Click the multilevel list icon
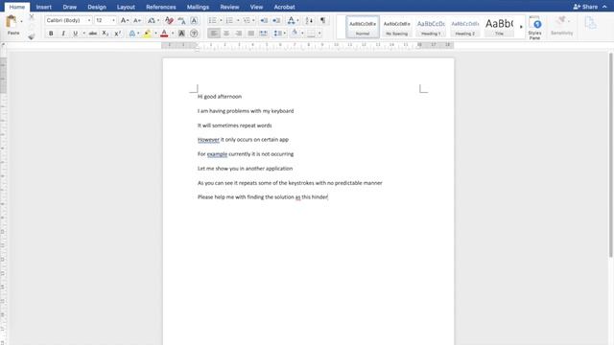Viewport: 614px width, 345px height. (x=247, y=20)
